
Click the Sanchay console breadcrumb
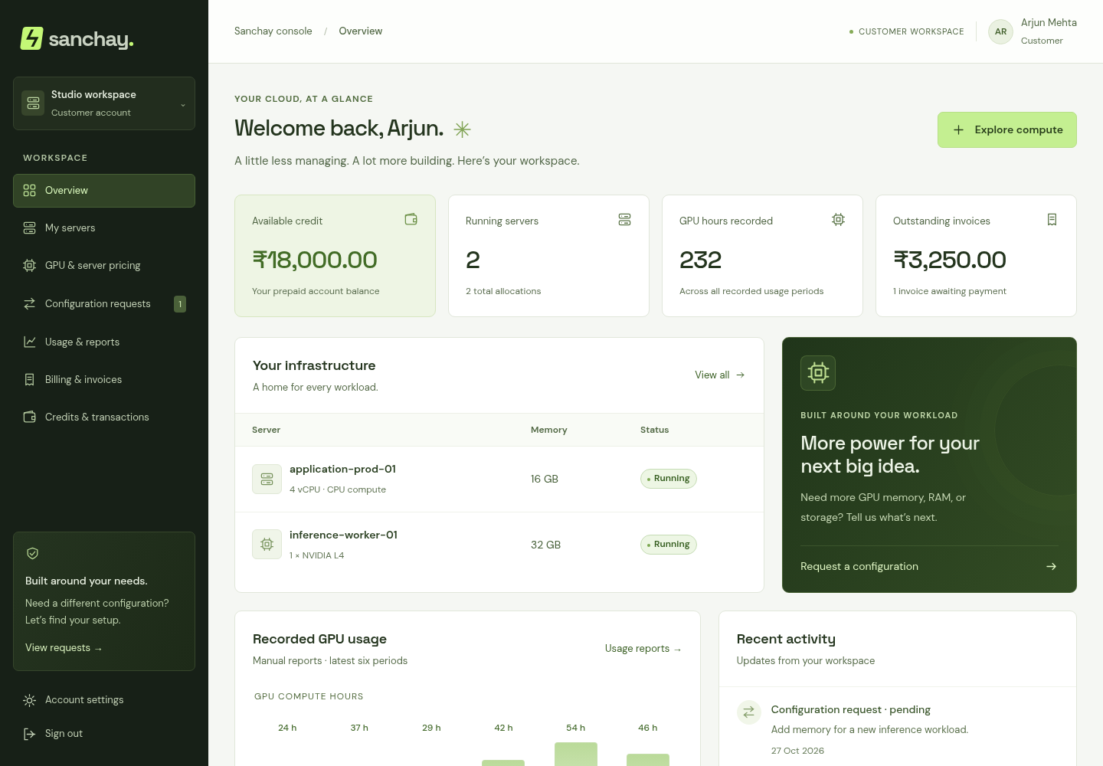click(273, 31)
